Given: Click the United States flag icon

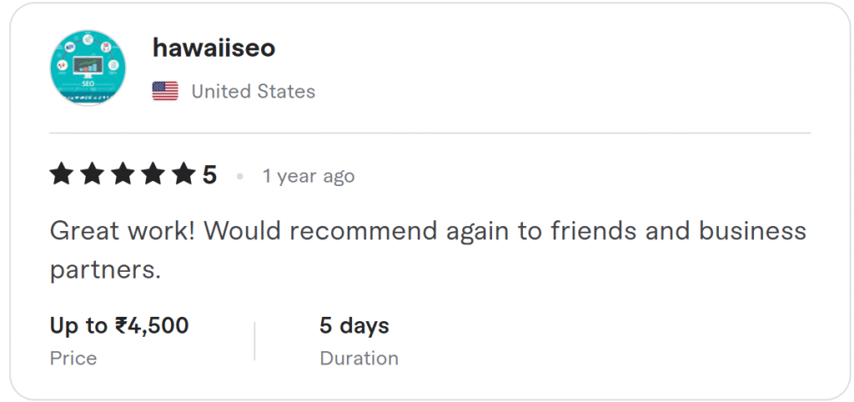Looking at the screenshot, I should [165, 91].
